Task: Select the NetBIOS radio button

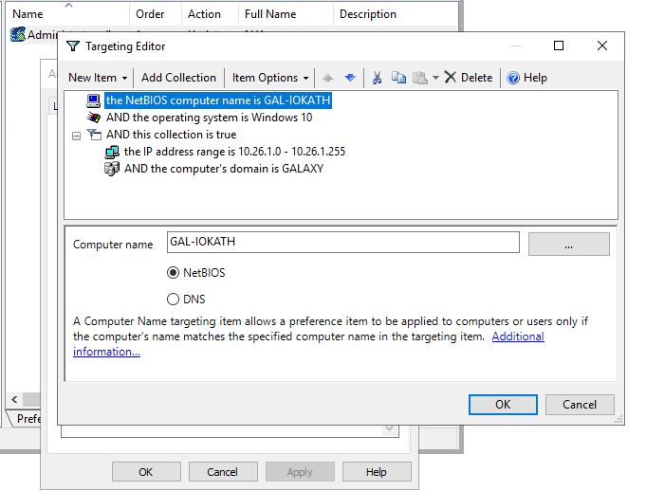Action: point(173,273)
